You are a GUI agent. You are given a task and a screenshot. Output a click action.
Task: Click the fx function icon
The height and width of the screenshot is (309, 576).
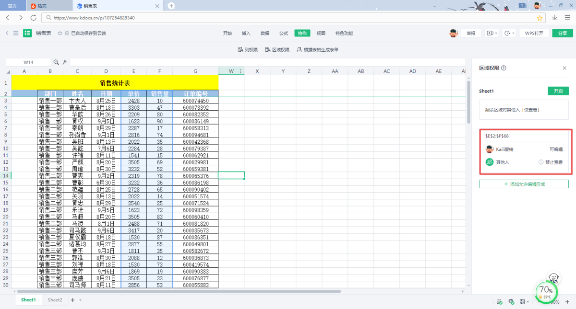65,62
